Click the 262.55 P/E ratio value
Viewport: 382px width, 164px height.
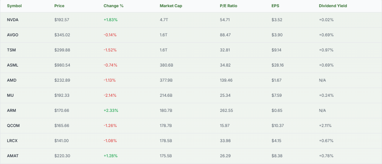[x=226, y=110]
